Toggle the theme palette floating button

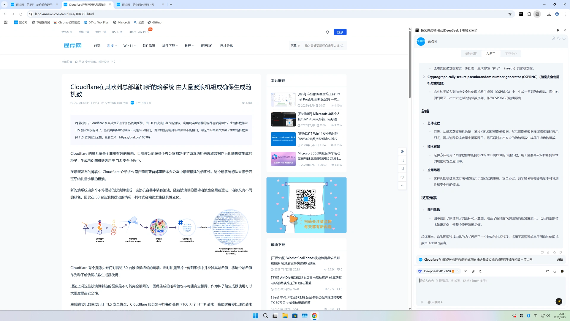(x=402, y=152)
